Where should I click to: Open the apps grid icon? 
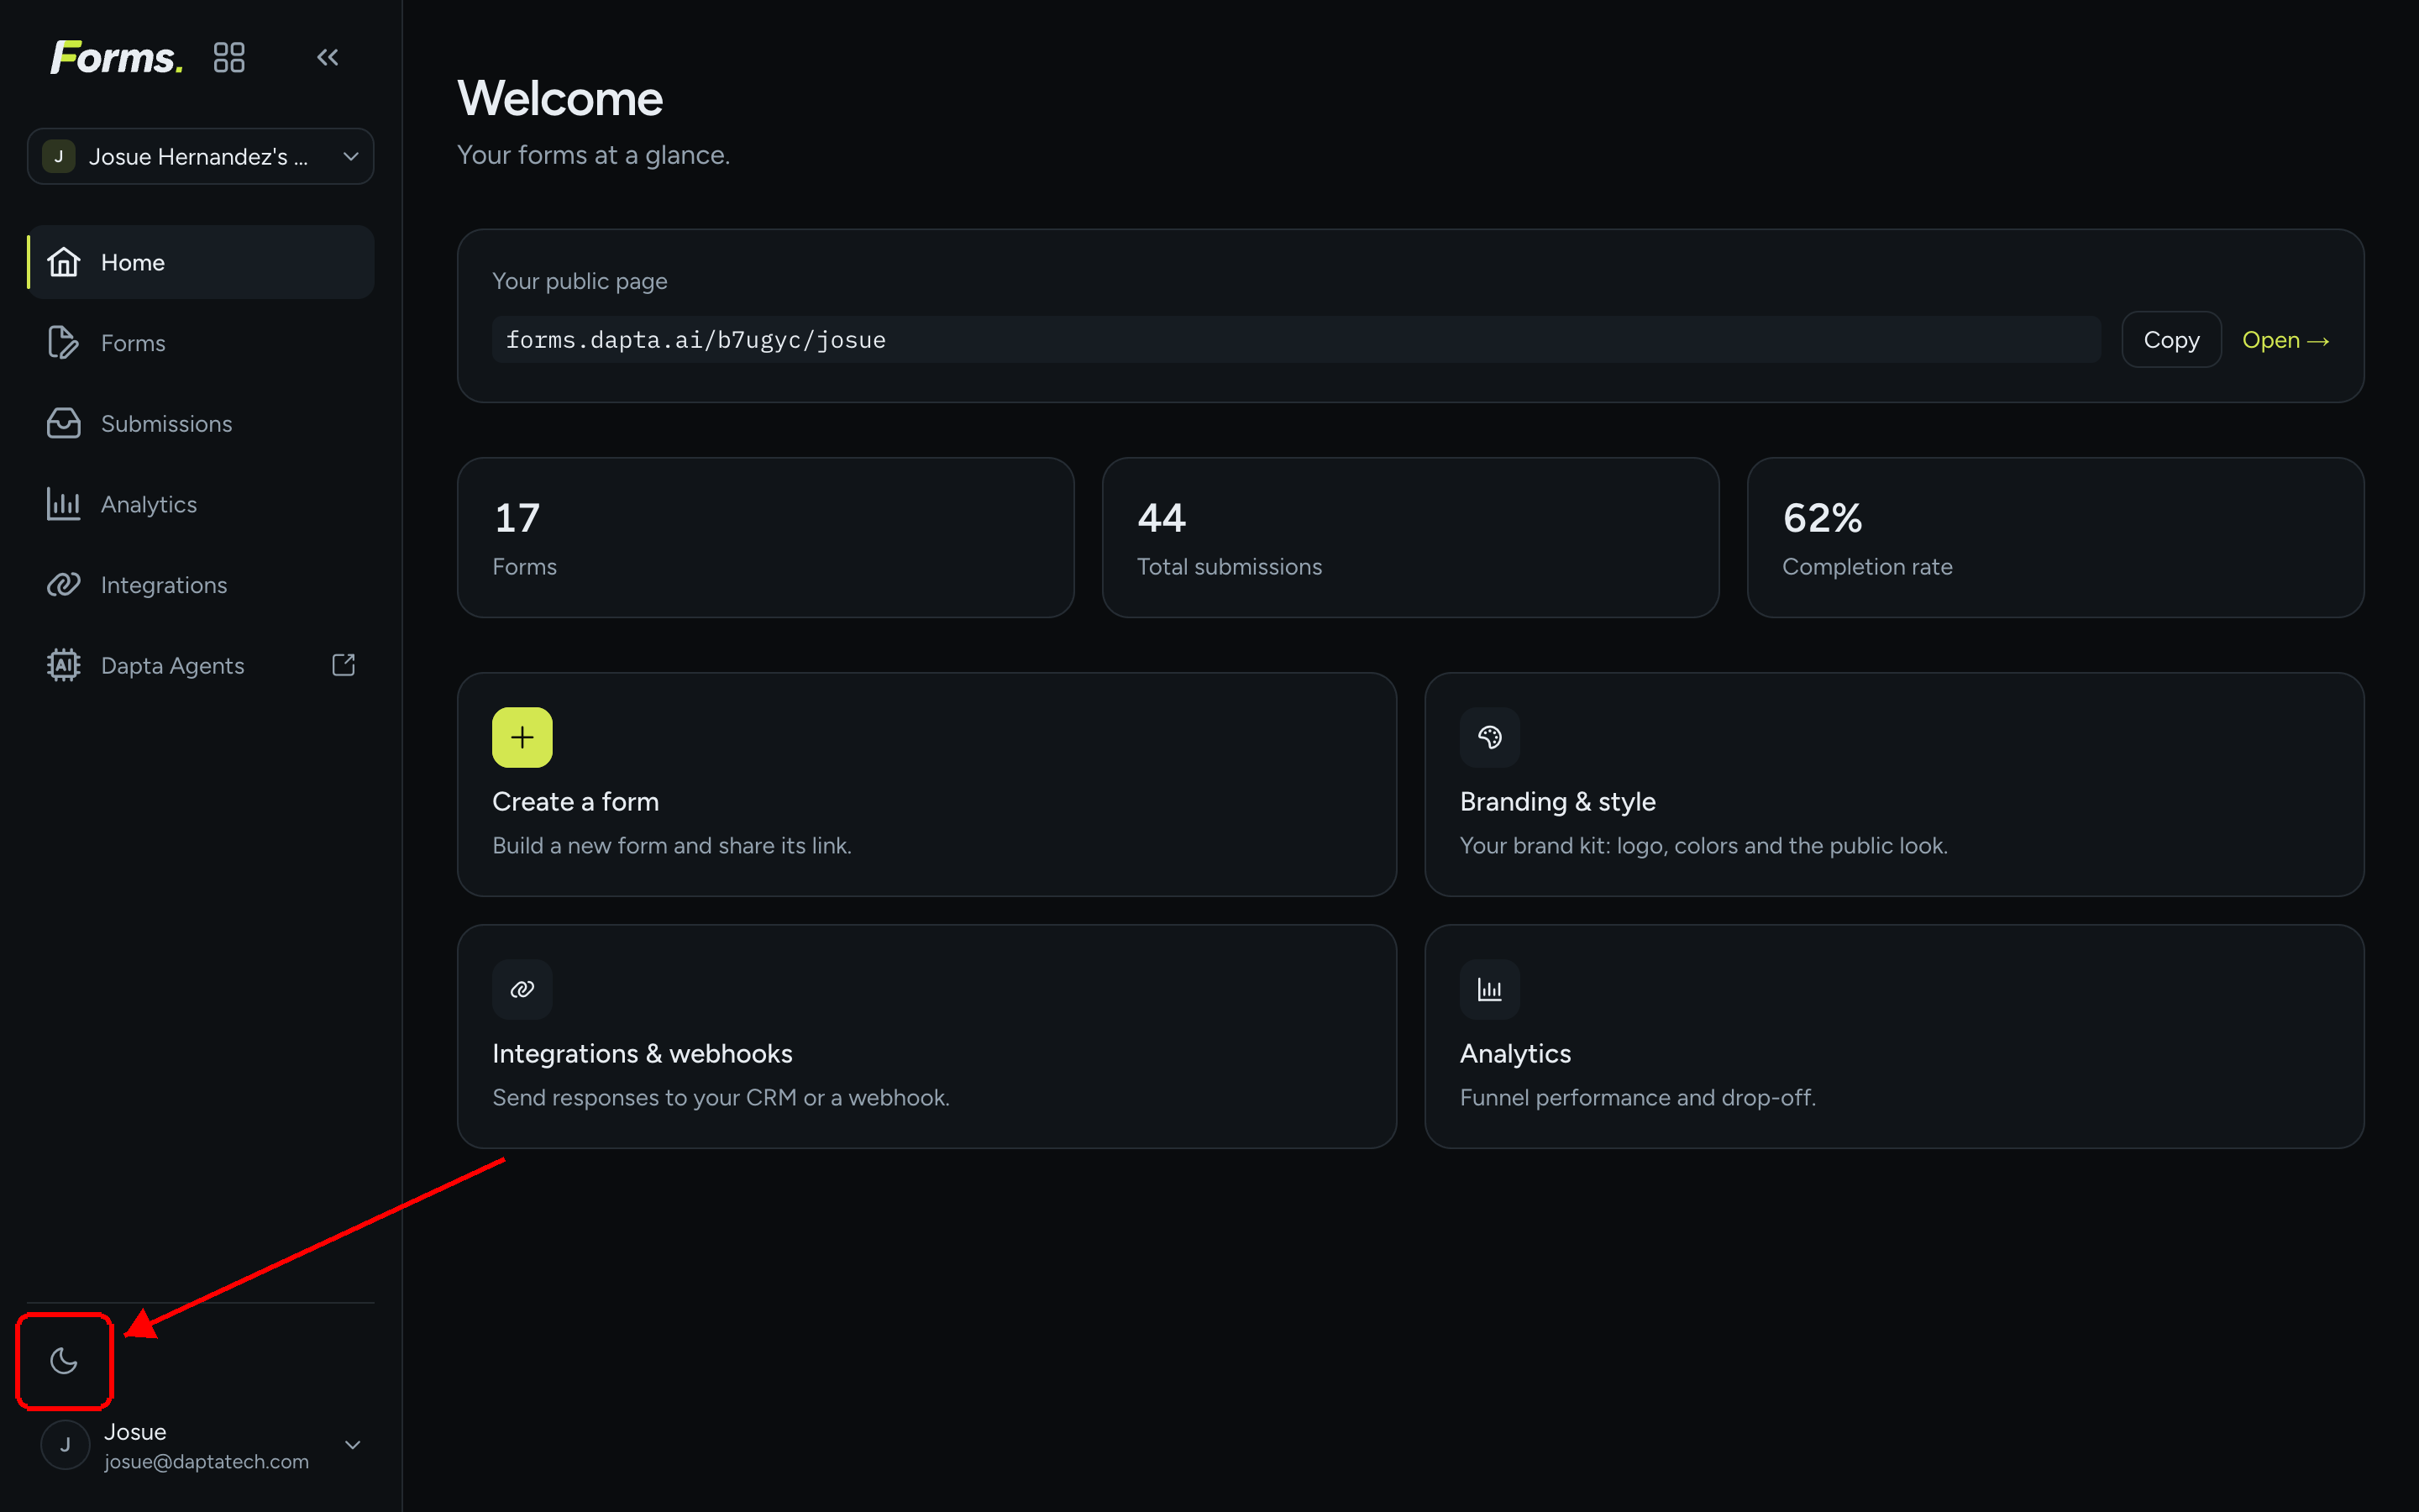pos(229,58)
